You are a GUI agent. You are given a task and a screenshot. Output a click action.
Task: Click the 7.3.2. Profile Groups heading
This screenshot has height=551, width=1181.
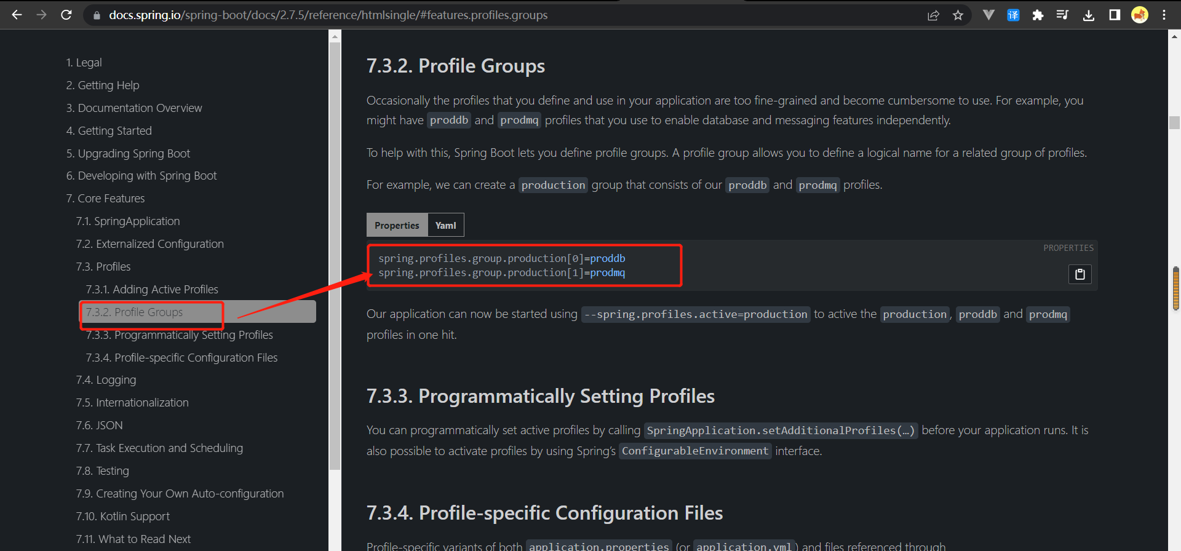click(x=456, y=66)
